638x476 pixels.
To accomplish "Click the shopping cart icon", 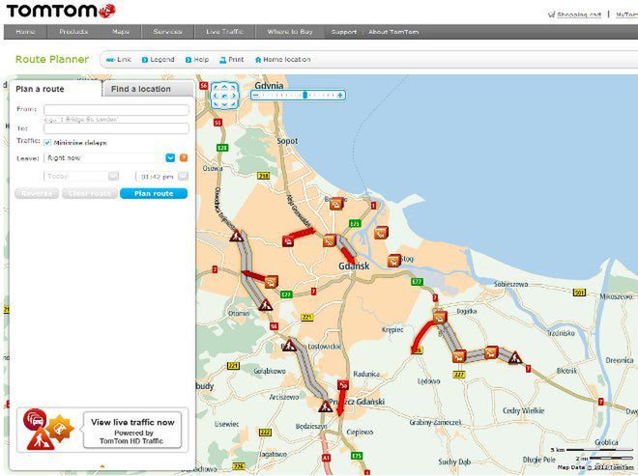I will point(551,14).
